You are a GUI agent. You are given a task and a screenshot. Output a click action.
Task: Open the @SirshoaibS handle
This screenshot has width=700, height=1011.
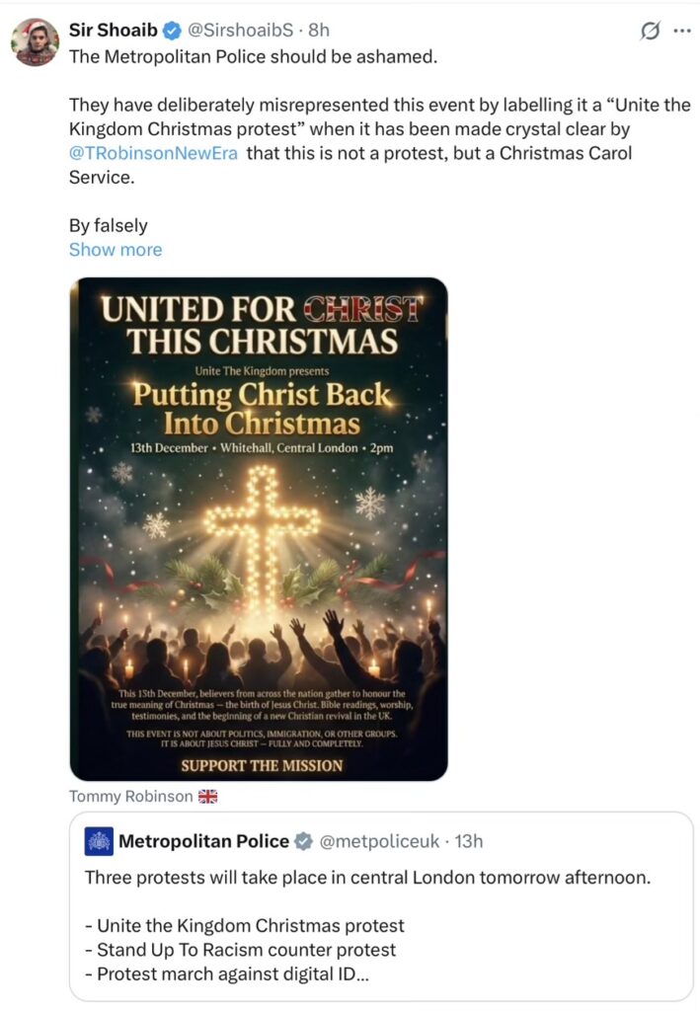click(x=239, y=31)
